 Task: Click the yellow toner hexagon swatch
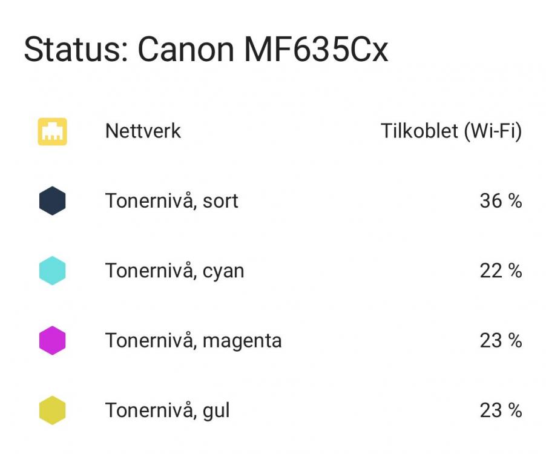pyautogui.click(x=53, y=410)
